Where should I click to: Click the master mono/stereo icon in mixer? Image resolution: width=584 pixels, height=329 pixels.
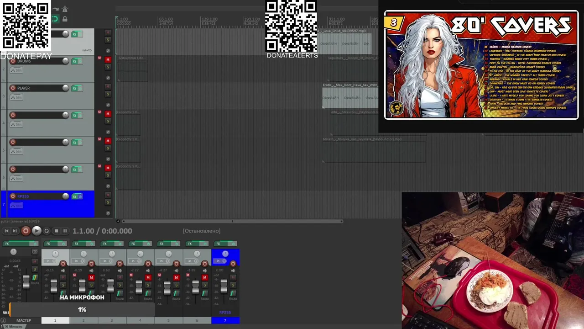pos(35,252)
